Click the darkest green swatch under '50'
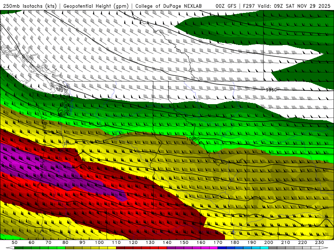334x250 pixels. [x=19, y=248]
